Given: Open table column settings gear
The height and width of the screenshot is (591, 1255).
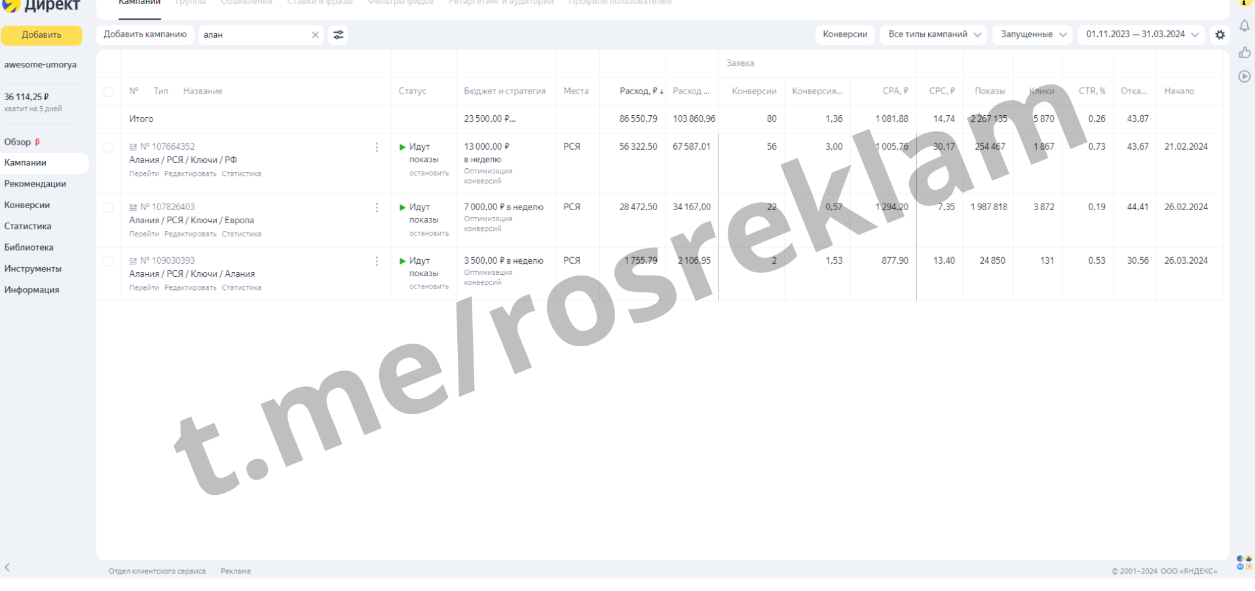Looking at the screenshot, I should (1220, 35).
